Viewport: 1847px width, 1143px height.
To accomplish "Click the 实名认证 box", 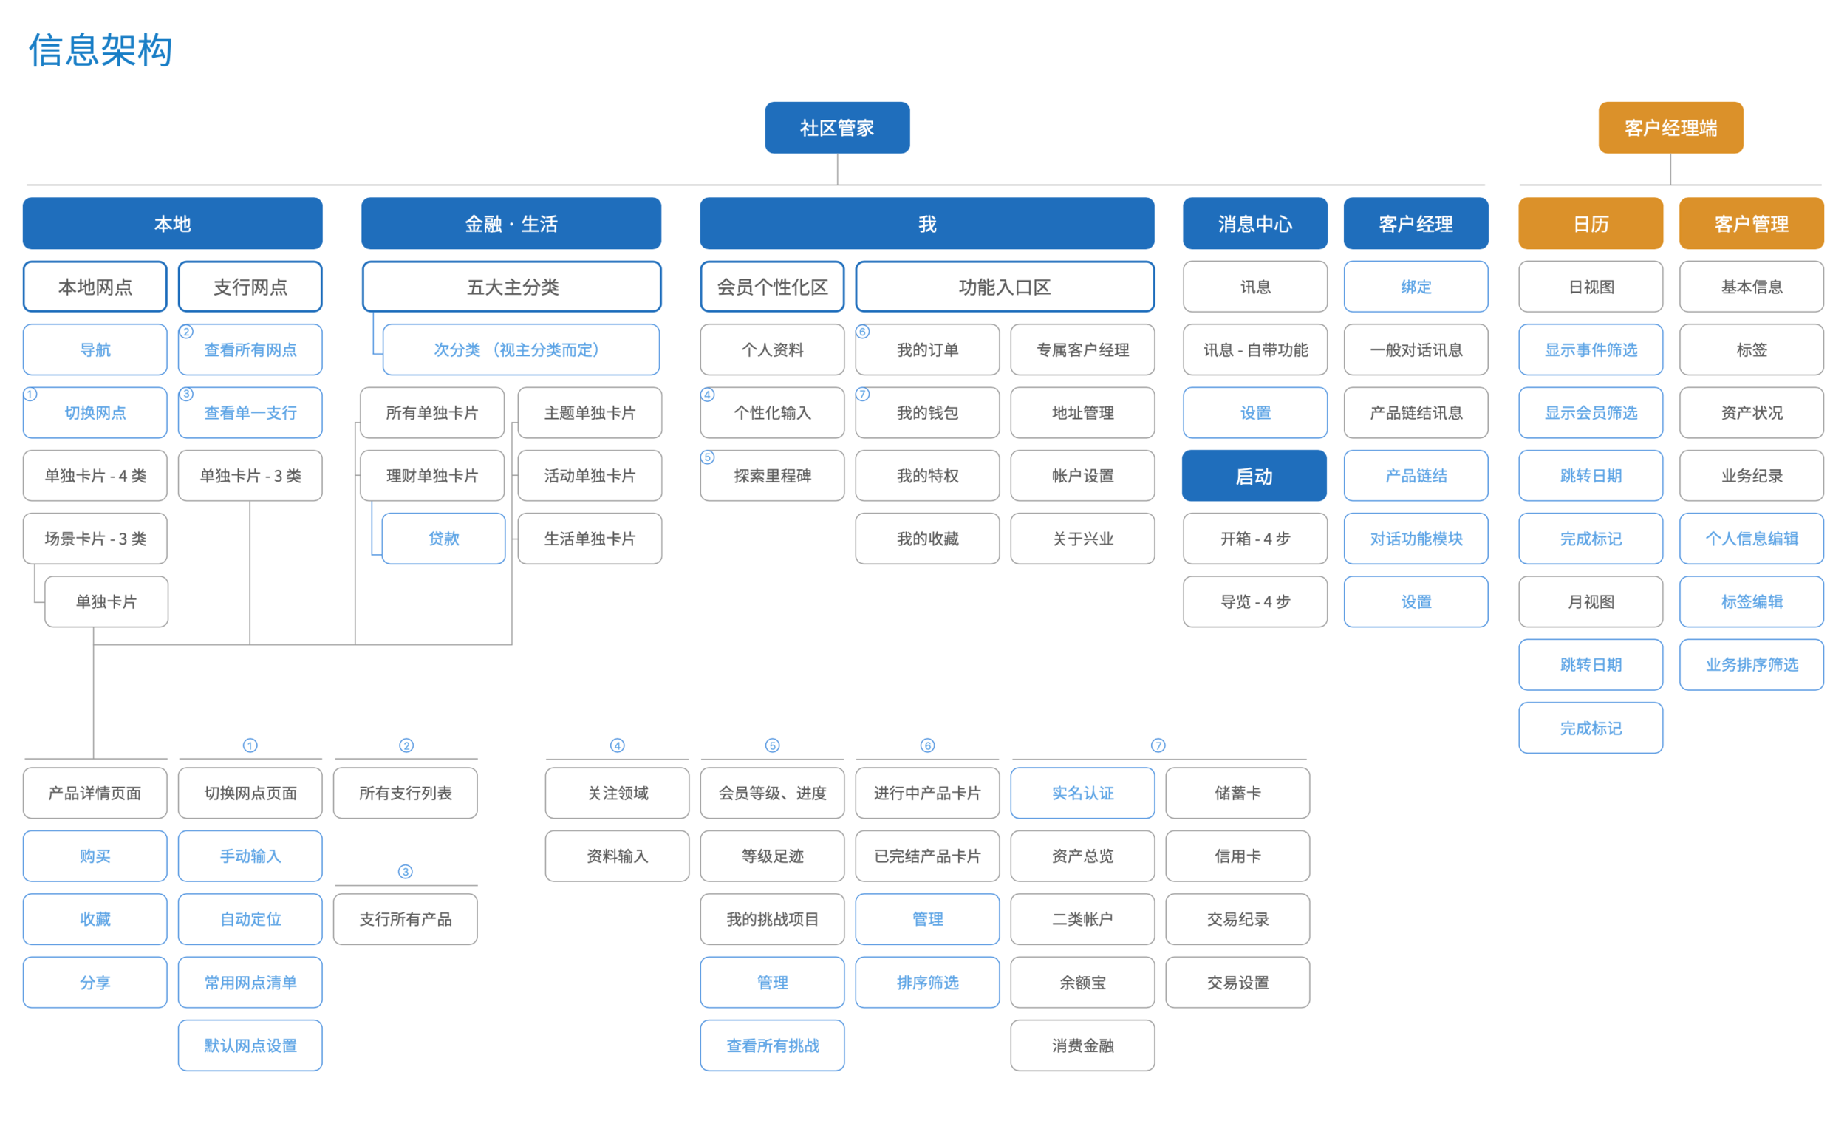I will (x=1082, y=793).
